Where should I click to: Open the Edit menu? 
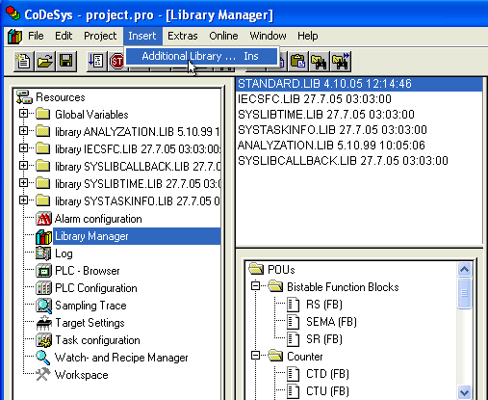click(x=64, y=36)
